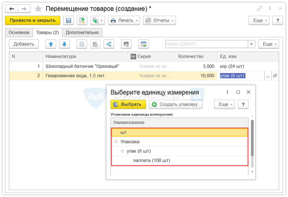Image resolution: width=288 pixels, height=197 pixels.
Task: Open the table Еще dropdown menu
Action: coord(269,44)
